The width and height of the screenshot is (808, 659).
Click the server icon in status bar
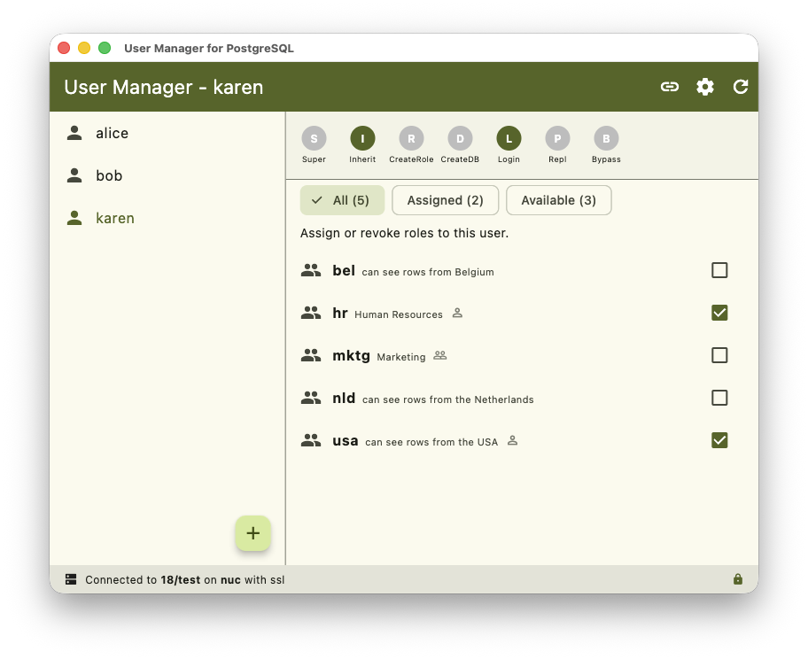[71, 579]
